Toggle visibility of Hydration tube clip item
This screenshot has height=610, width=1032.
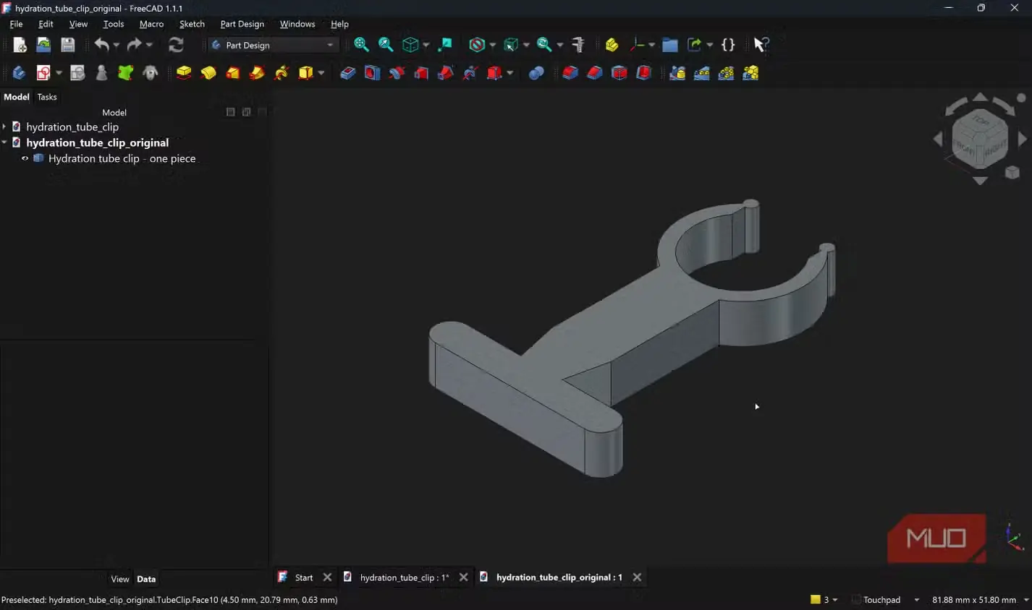(25, 158)
